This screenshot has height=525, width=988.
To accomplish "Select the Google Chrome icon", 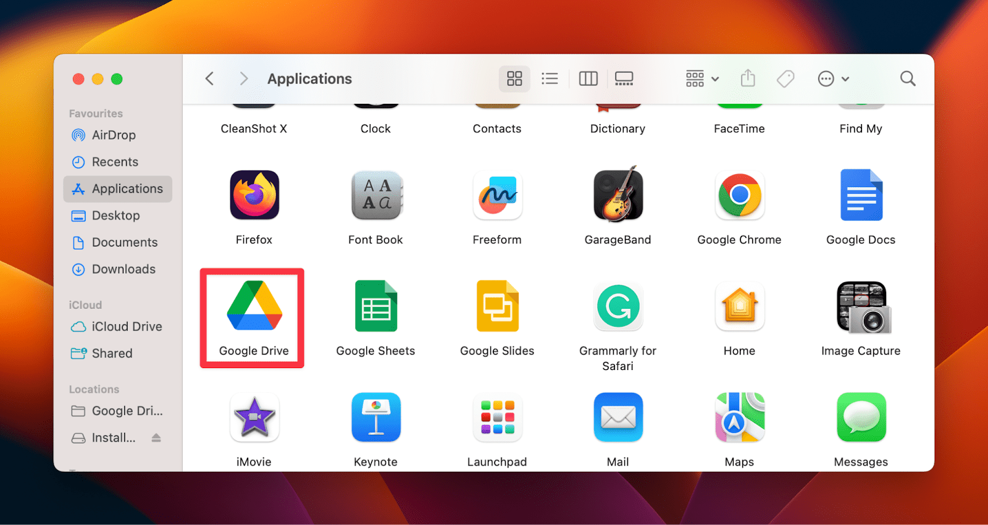I will (740, 195).
